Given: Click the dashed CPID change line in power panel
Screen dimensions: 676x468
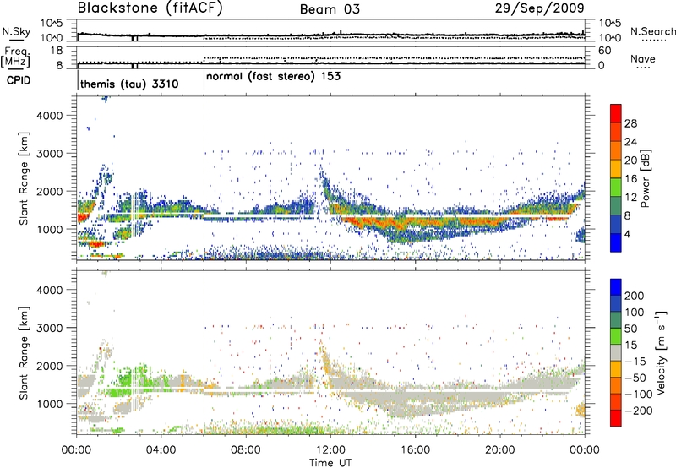Looking at the screenshot, I should 204,178.
